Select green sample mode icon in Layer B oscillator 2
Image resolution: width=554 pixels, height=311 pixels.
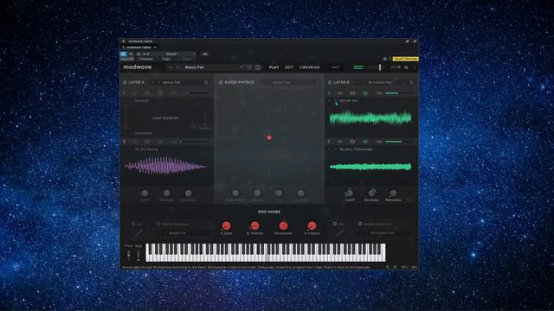365,142
